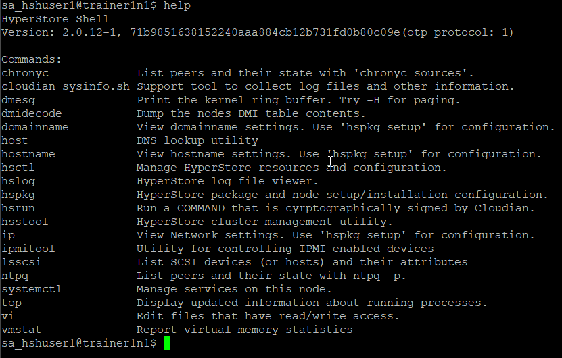Image resolution: width=562 pixels, height=358 pixels.
Task: Click the 'hsctl' command name
Action: [18, 168]
